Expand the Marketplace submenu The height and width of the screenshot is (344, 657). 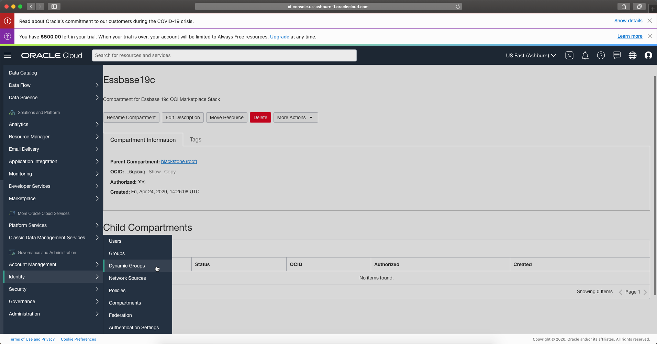click(53, 198)
